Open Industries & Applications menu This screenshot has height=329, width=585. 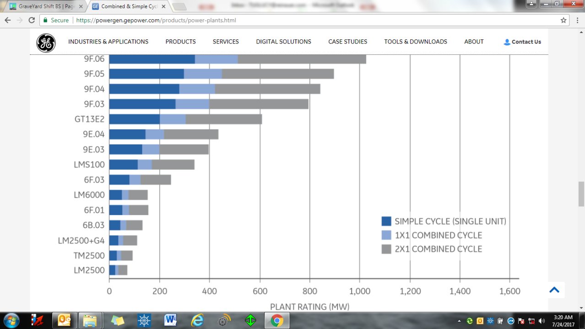tap(108, 42)
